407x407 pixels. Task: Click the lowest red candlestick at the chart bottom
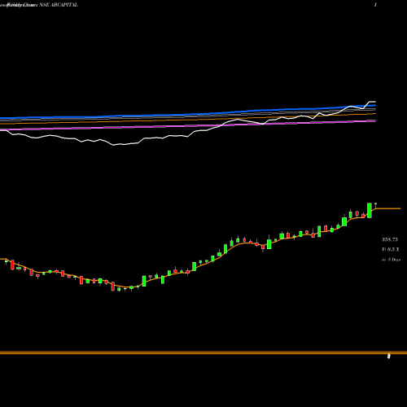pos(113,287)
